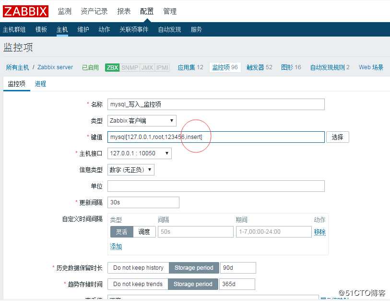Expand the 类型 dropdown (Zabbix 客户端)
This screenshot has width=390, height=301.
[x=142, y=121]
